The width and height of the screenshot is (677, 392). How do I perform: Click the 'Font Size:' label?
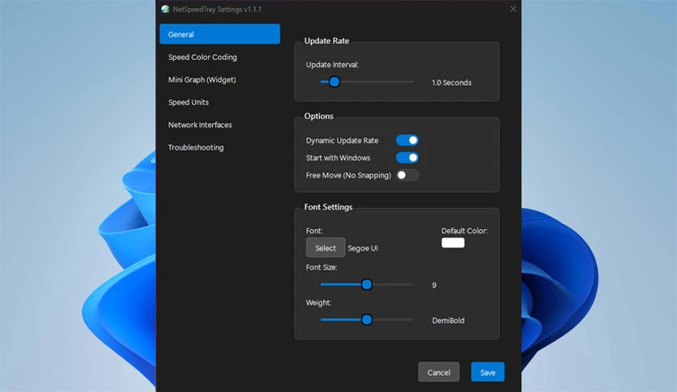point(321,267)
